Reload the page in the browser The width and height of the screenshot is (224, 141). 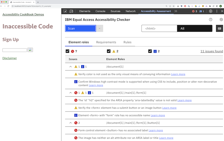tap(8, 6)
